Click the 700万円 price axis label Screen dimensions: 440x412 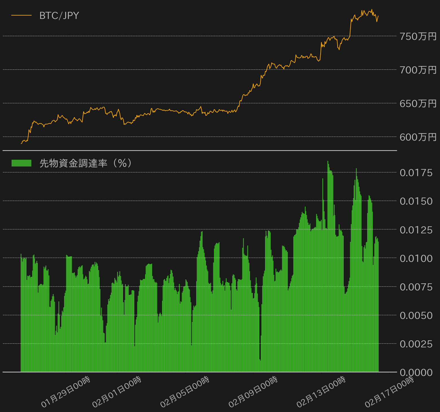[418, 70]
